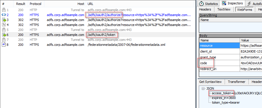
Task: Sort sessions by the Result column header
Action: pos(21,4)
